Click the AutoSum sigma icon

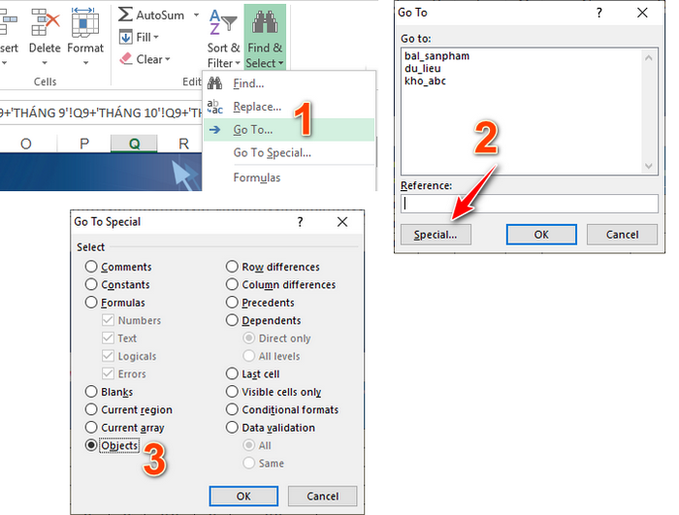click(125, 15)
